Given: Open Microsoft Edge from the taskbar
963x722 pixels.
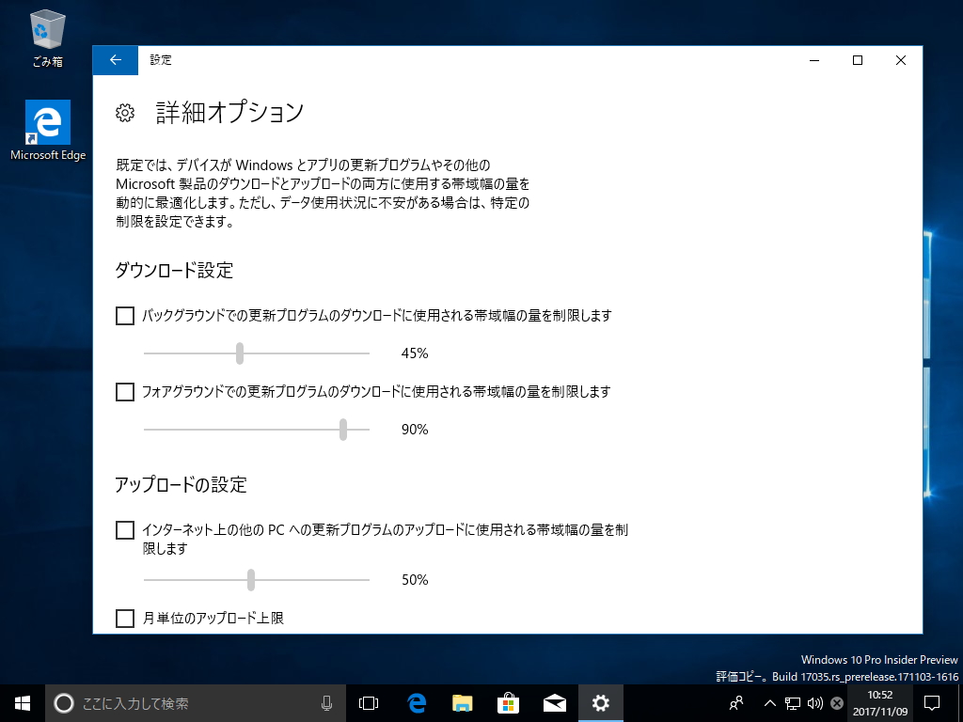Looking at the screenshot, I should pyautogui.click(x=416, y=702).
